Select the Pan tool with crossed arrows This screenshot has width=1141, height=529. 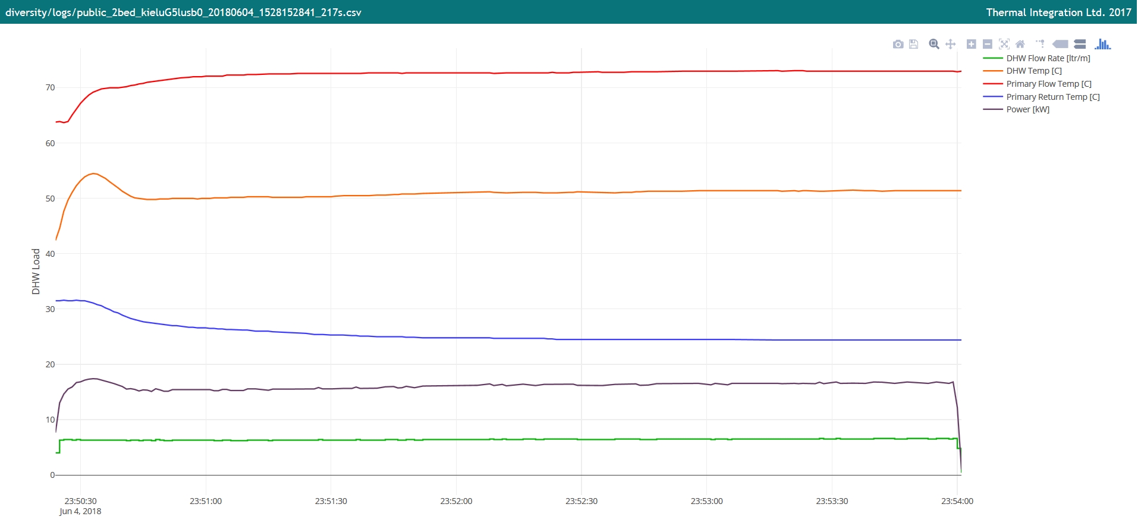point(951,44)
